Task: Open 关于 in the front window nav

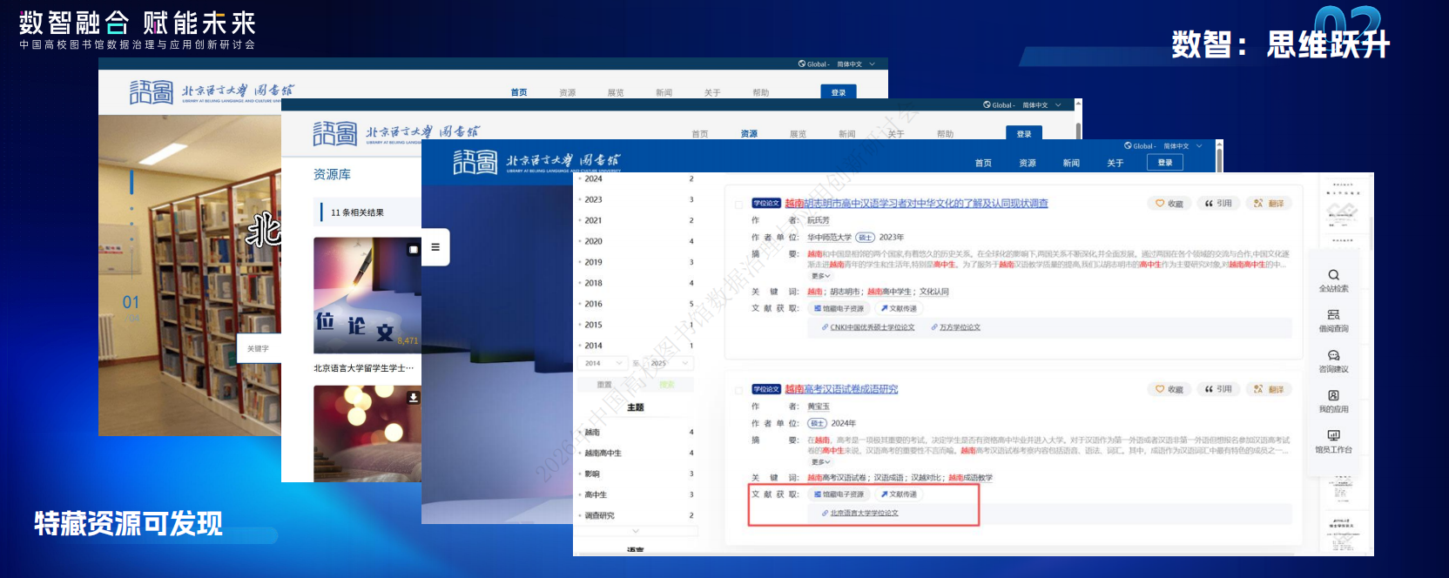Action: 1115,163
